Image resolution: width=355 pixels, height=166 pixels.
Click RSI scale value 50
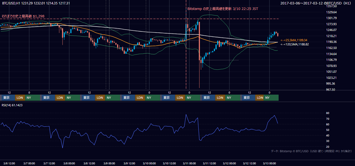pos(327,130)
